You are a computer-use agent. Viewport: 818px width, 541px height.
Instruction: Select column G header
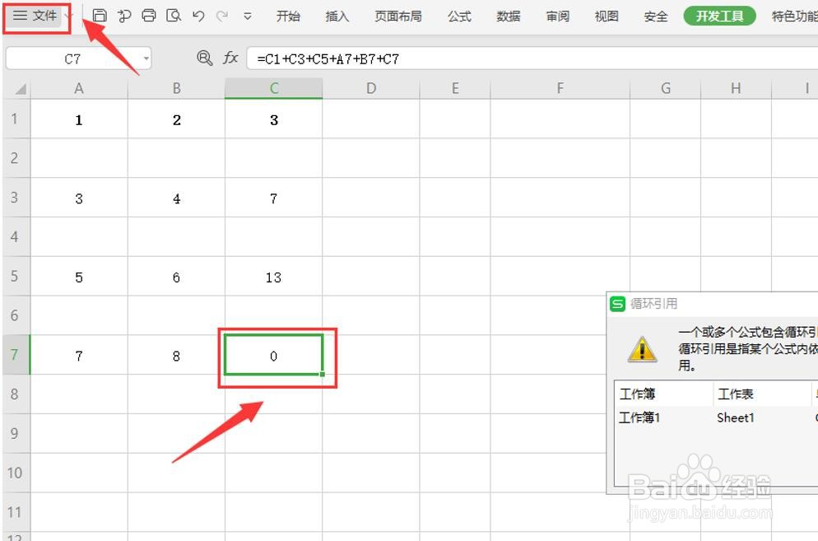coord(666,88)
